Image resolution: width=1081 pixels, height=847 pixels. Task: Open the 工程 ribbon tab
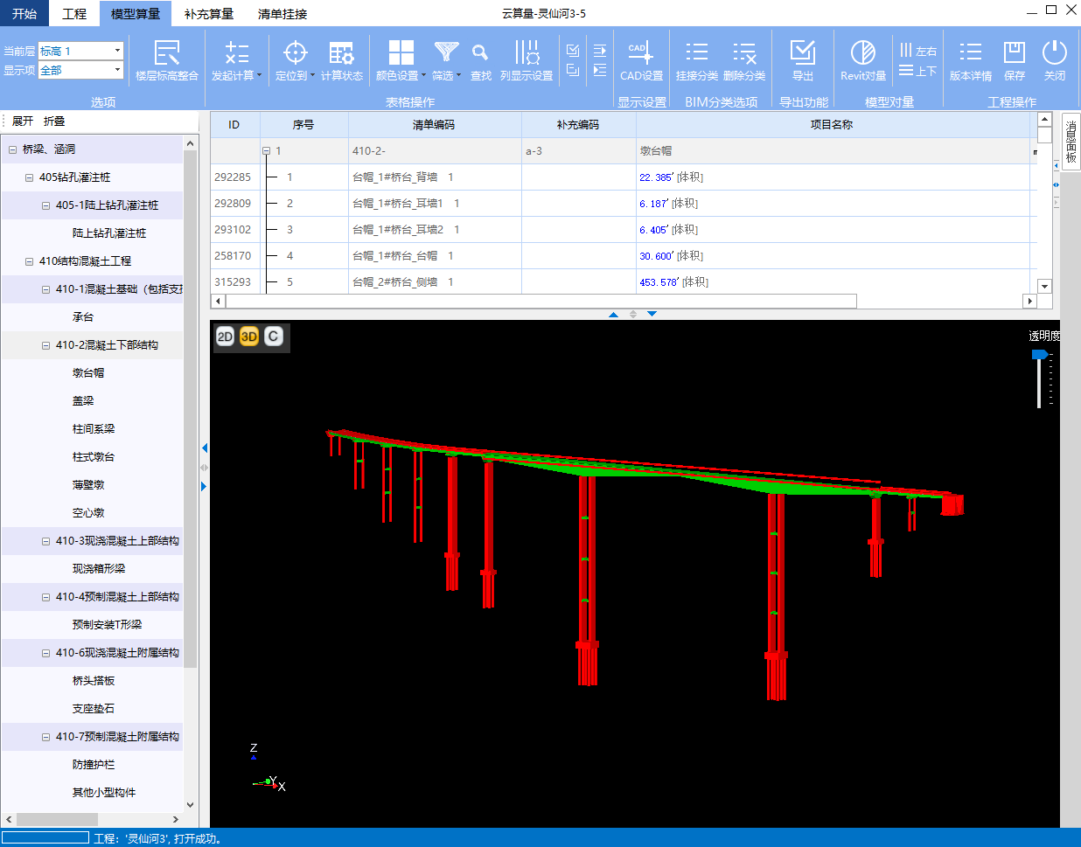click(x=74, y=13)
